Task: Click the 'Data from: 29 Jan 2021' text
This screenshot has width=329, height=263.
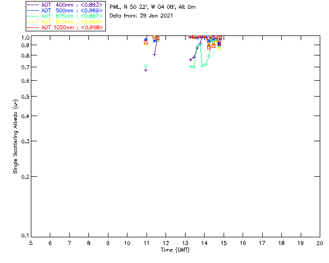Action: 141,15
